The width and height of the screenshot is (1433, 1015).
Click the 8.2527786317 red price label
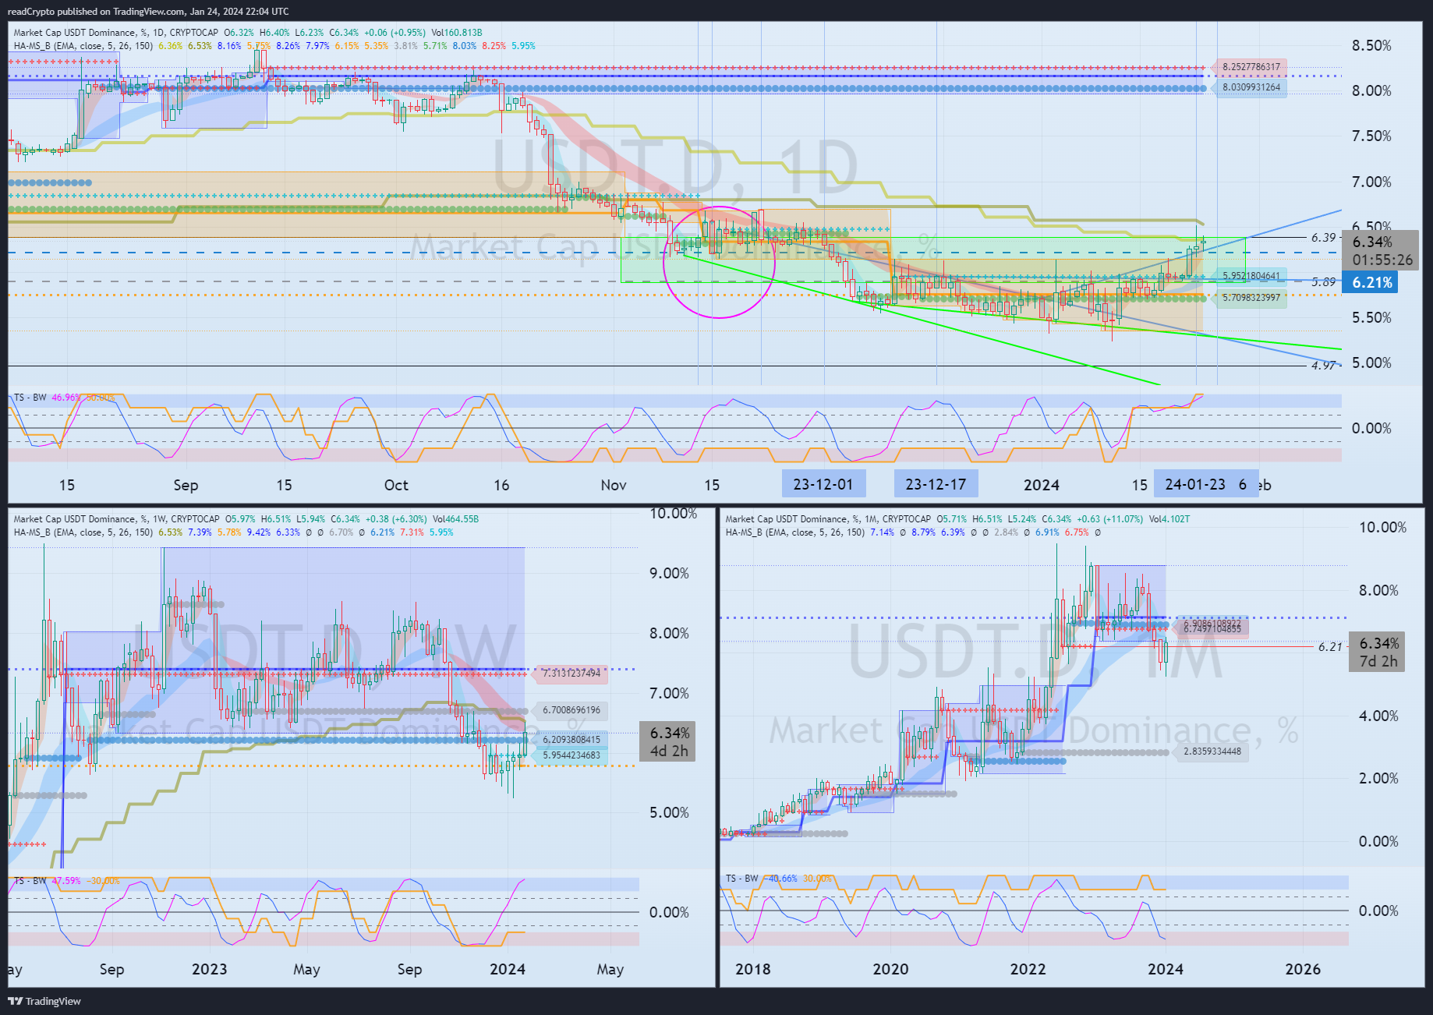click(x=1250, y=67)
